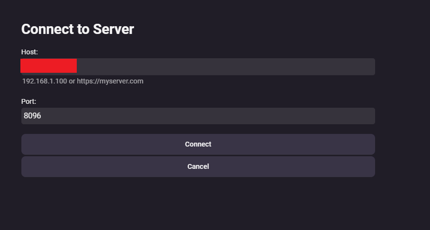Viewport: 430px width, 230px height.
Task: Click the https://myserver.com example text
Action: point(110,81)
